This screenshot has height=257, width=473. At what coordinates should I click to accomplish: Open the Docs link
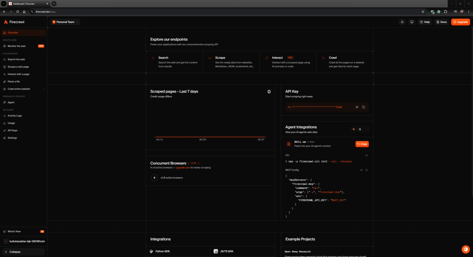pyautogui.click(x=442, y=22)
